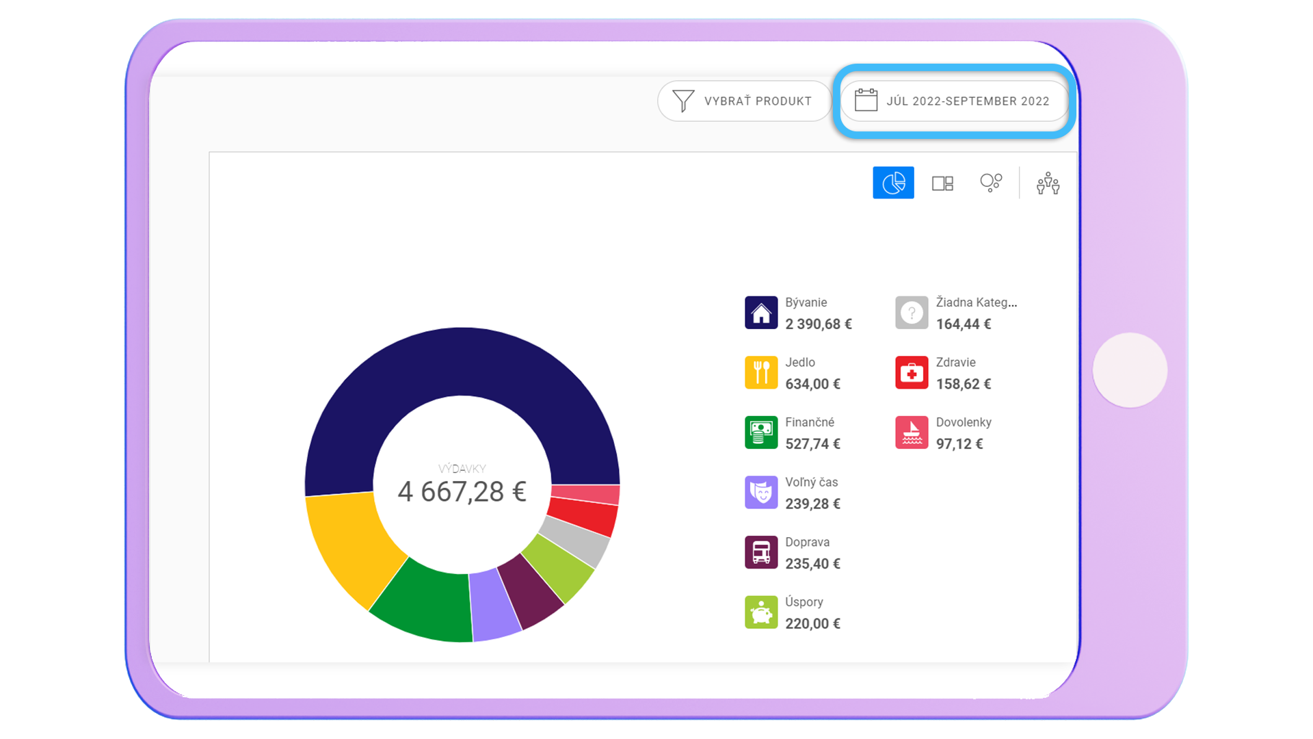Open the Júl 2022-September 2022 date range
Image resolution: width=1313 pixels, height=739 pixels.
click(954, 101)
